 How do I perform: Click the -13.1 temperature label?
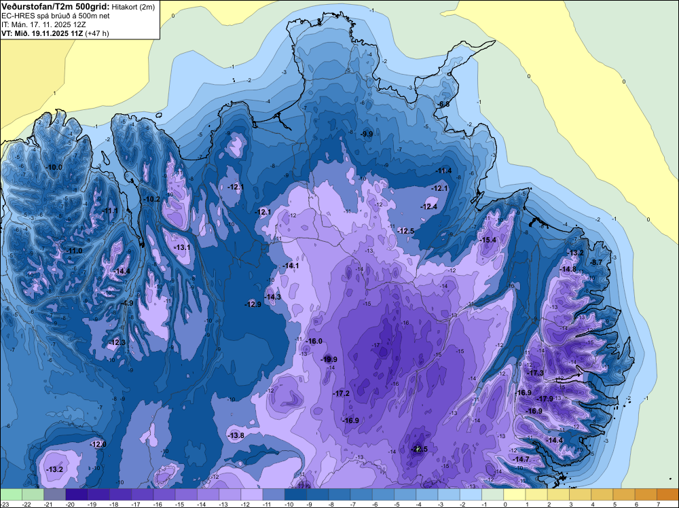click(x=181, y=247)
